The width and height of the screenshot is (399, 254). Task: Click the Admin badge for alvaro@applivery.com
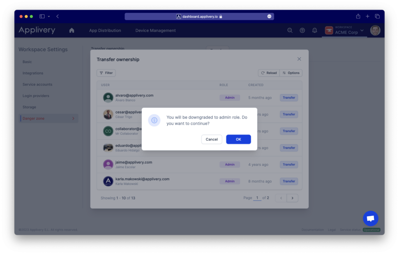tap(230, 98)
